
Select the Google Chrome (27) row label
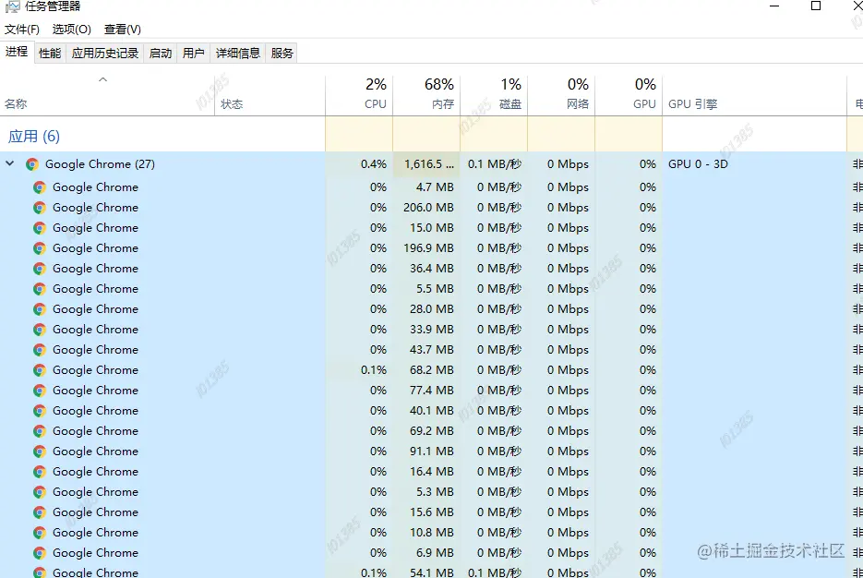[x=101, y=164]
